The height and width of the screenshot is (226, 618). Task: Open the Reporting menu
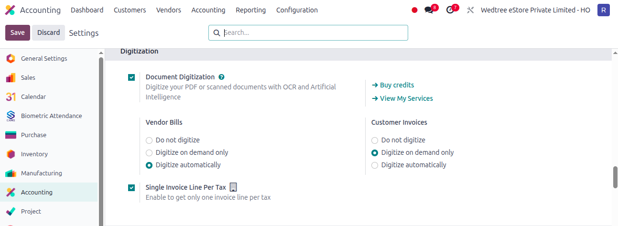(251, 10)
